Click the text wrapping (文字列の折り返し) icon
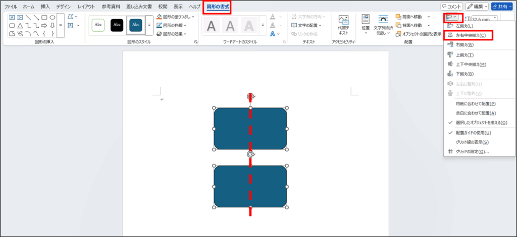 coord(385,24)
